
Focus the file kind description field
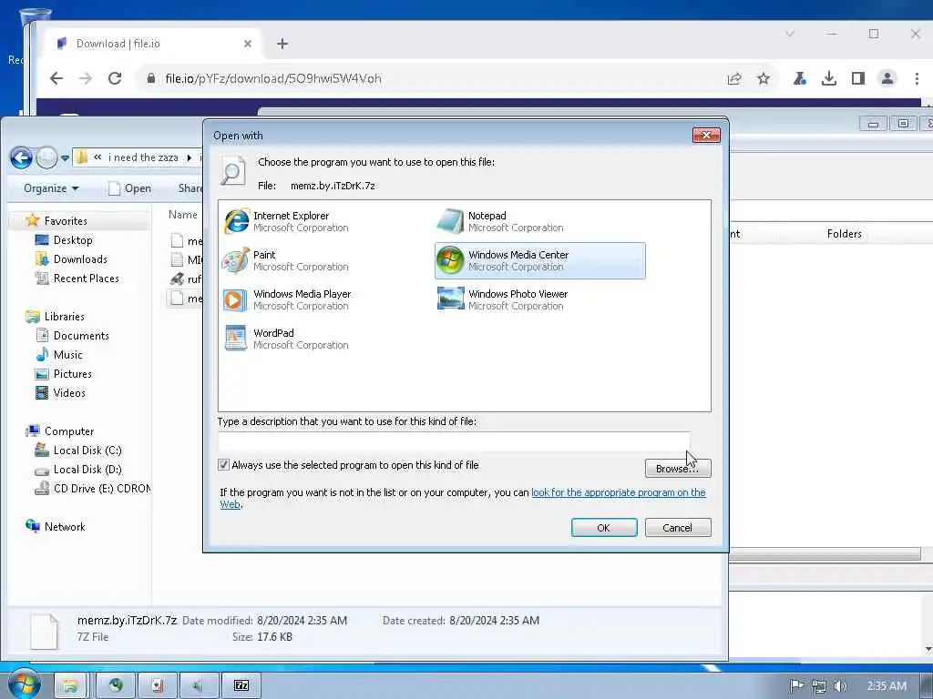pyautogui.click(x=454, y=441)
